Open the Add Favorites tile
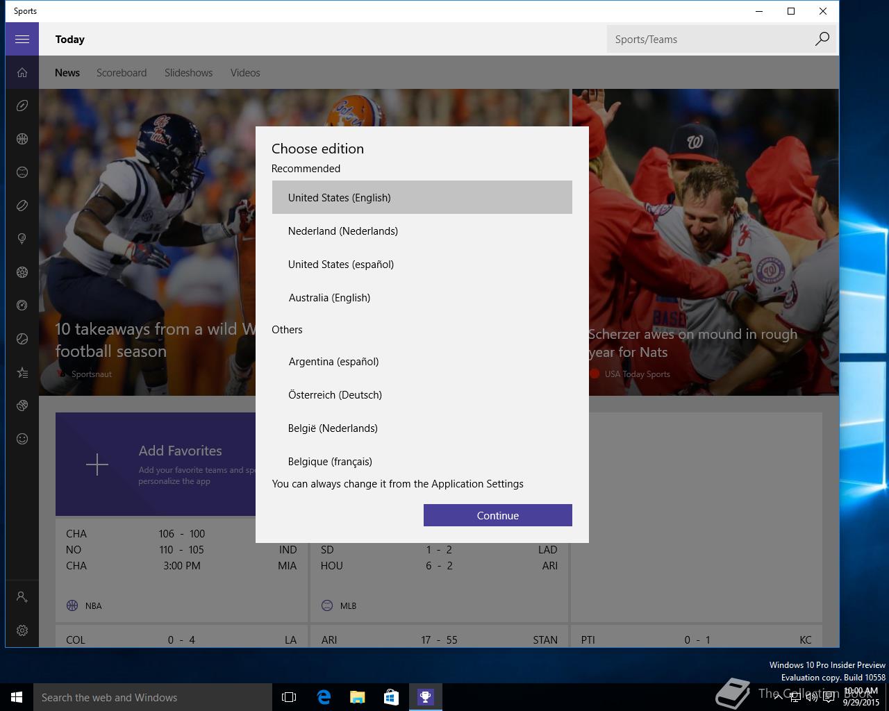The image size is (889, 711). pyautogui.click(x=156, y=465)
